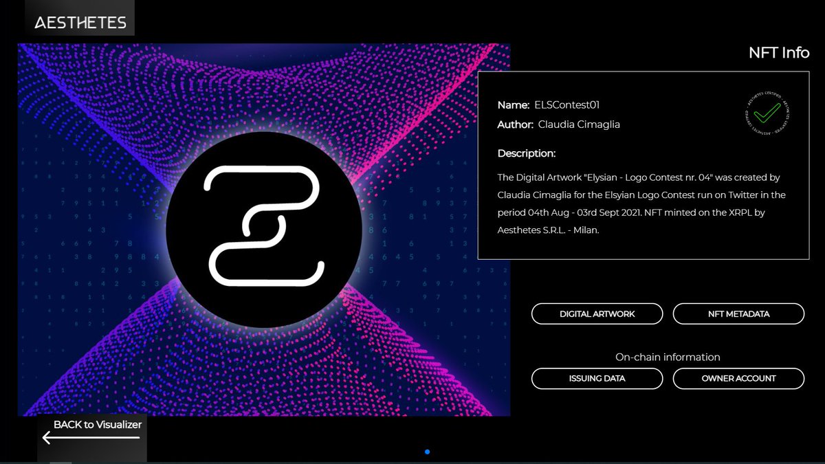This screenshot has height=464, width=825.
Task: Open the NFT Metadata
Action: pyautogui.click(x=738, y=313)
